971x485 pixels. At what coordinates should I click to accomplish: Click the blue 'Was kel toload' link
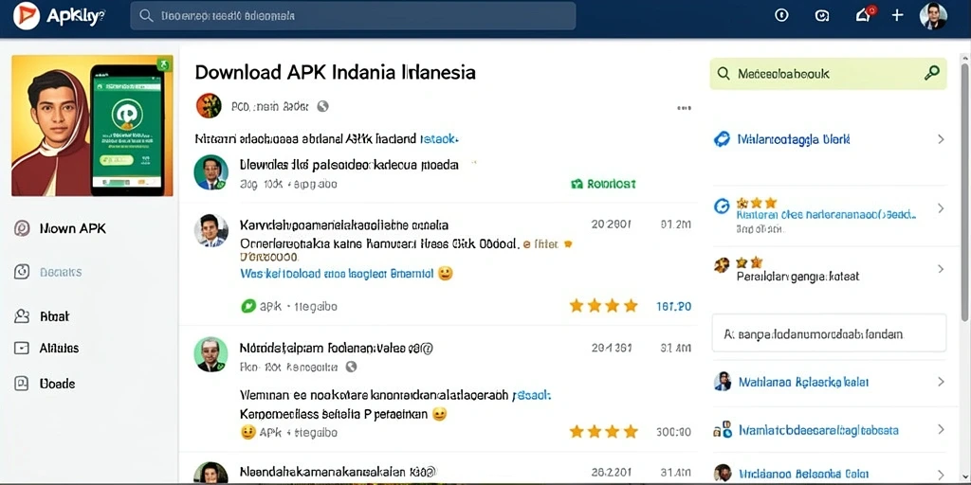click(336, 273)
